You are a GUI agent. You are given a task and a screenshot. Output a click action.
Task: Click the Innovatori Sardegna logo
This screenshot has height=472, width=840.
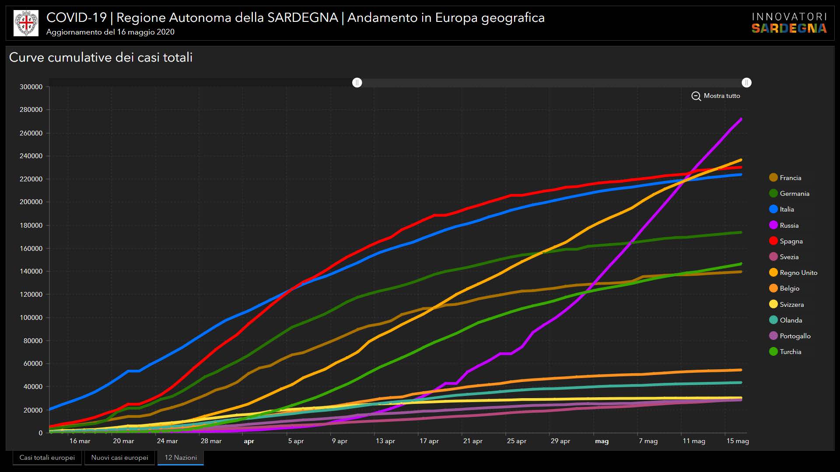click(789, 23)
